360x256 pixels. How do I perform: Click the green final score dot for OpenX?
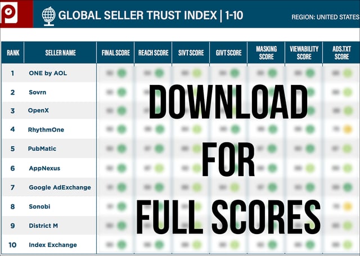click(x=121, y=111)
